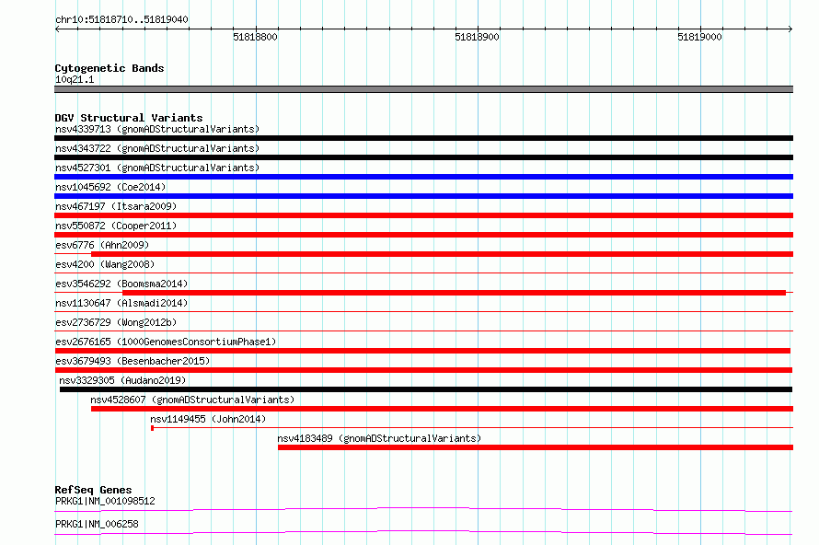The width and height of the screenshot is (819, 545).
Task: Select the red Boomsma2014 variant bar
Action: [454, 293]
